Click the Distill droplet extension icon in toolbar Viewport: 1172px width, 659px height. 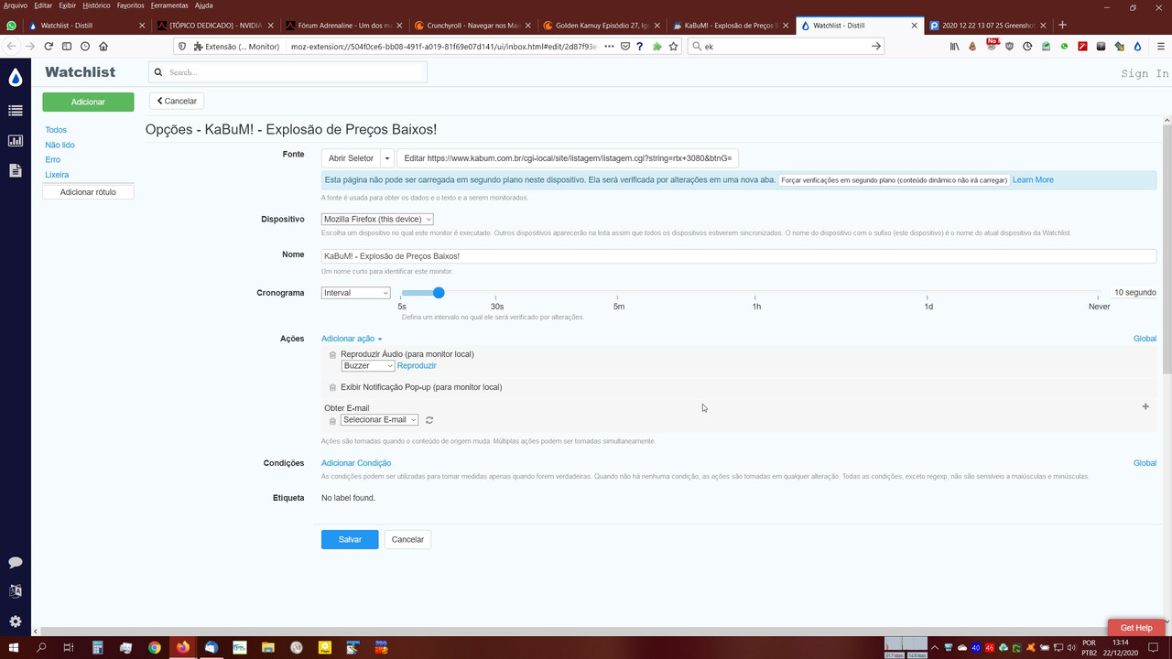click(1137, 46)
